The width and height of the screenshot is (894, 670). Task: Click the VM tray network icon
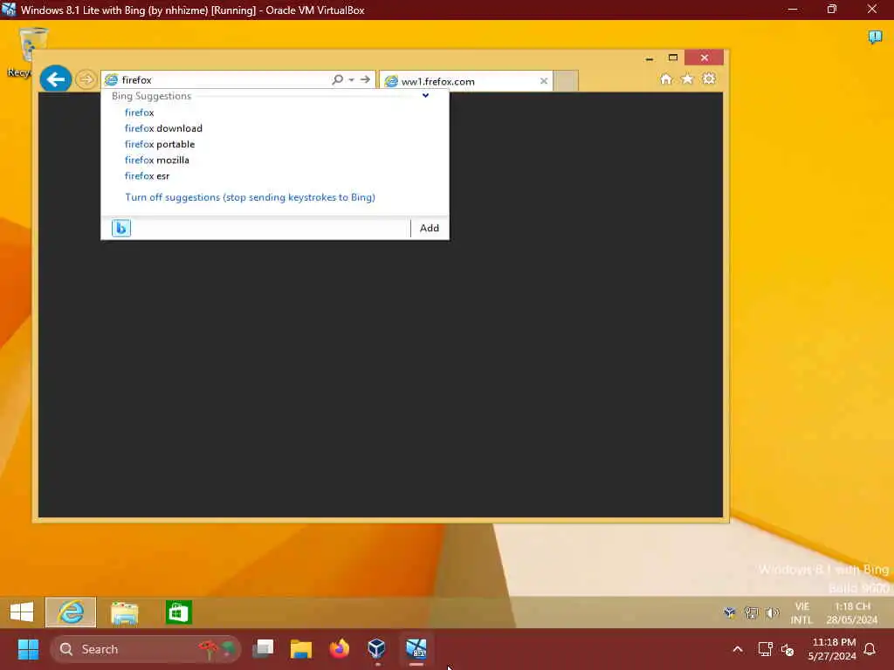[x=751, y=613]
